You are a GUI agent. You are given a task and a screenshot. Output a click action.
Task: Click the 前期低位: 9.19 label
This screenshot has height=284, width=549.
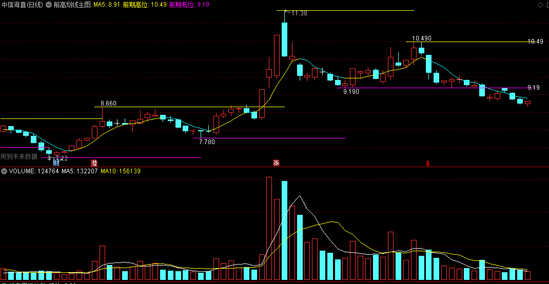tap(189, 5)
